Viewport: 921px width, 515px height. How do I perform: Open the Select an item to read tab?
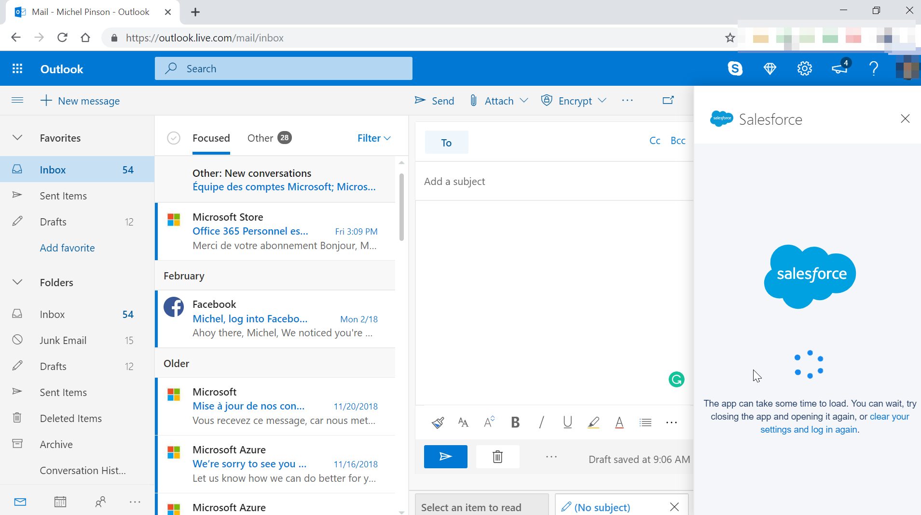(481, 504)
